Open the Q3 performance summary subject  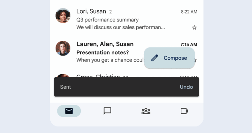click(x=108, y=20)
